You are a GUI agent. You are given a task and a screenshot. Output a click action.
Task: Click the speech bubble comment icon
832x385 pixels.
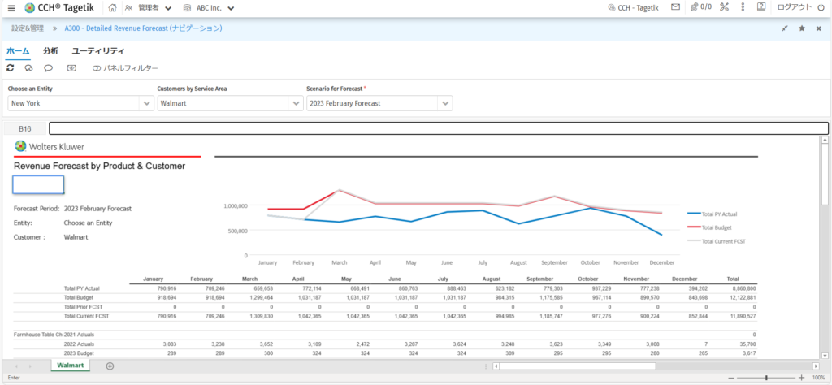[x=49, y=68]
